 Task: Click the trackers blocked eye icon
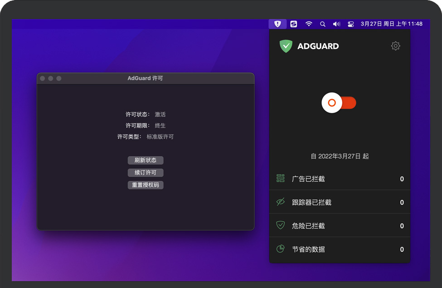pos(281,202)
